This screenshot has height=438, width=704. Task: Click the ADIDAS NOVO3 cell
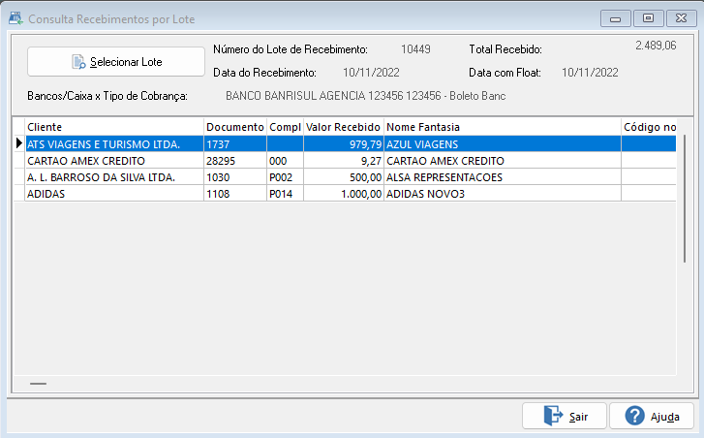[503, 194]
